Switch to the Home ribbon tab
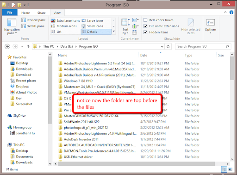The width and height of the screenshot is (237, 175). click(25, 13)
